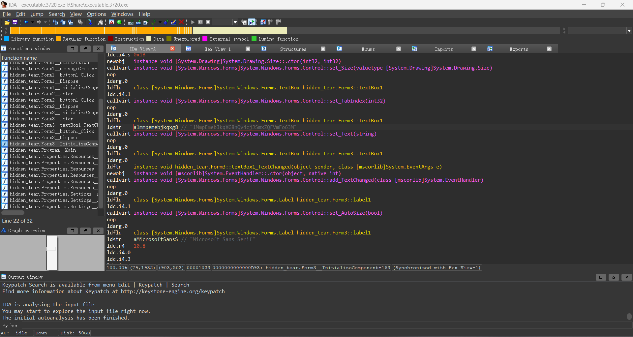Open the navigation bar dropdown at far right
This screenshot has height=337, width=633.
point(629,31)
